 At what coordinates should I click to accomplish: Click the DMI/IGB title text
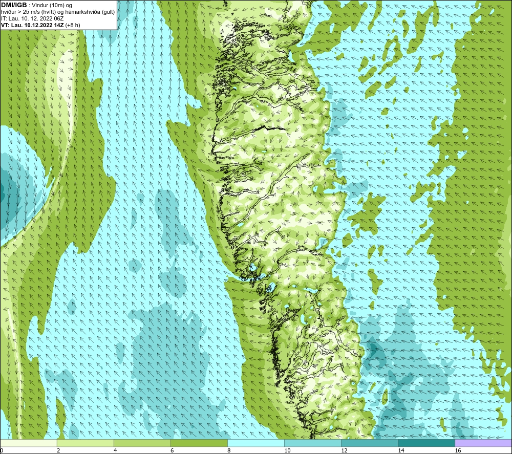pyautogui.click(x=14, y=5)
